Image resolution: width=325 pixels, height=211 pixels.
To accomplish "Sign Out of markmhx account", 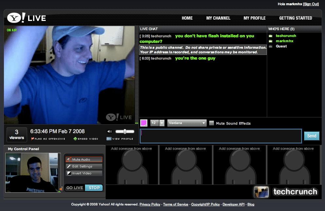I will click(x=311, y=4).
